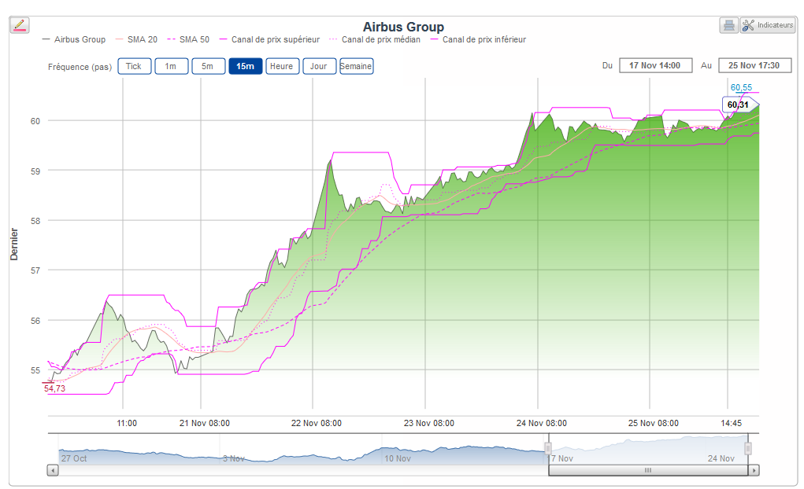
Task: Click the print chart icon
Action: coord(728,25)
